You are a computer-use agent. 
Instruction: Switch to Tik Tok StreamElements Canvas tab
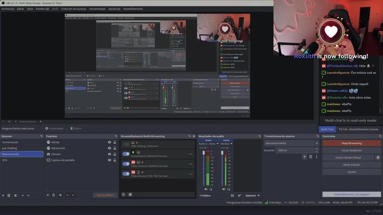pyautogui.click(x=358, y=129)
